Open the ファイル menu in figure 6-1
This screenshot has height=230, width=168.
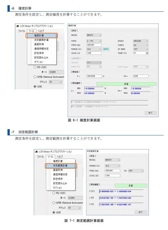21,31
